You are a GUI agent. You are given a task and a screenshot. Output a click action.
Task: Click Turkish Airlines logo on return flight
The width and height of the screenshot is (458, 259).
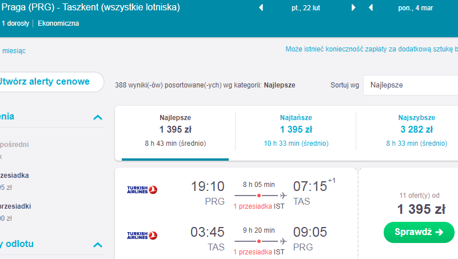point(142,236)
